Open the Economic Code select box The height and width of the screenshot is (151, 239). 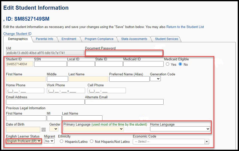[171, 142]
